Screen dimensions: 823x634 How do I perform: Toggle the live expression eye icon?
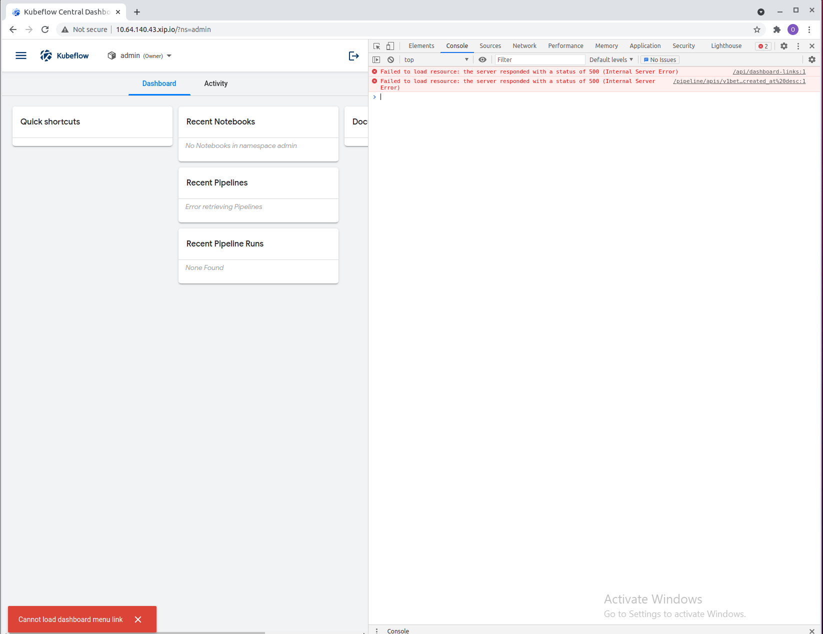(482, 59)
